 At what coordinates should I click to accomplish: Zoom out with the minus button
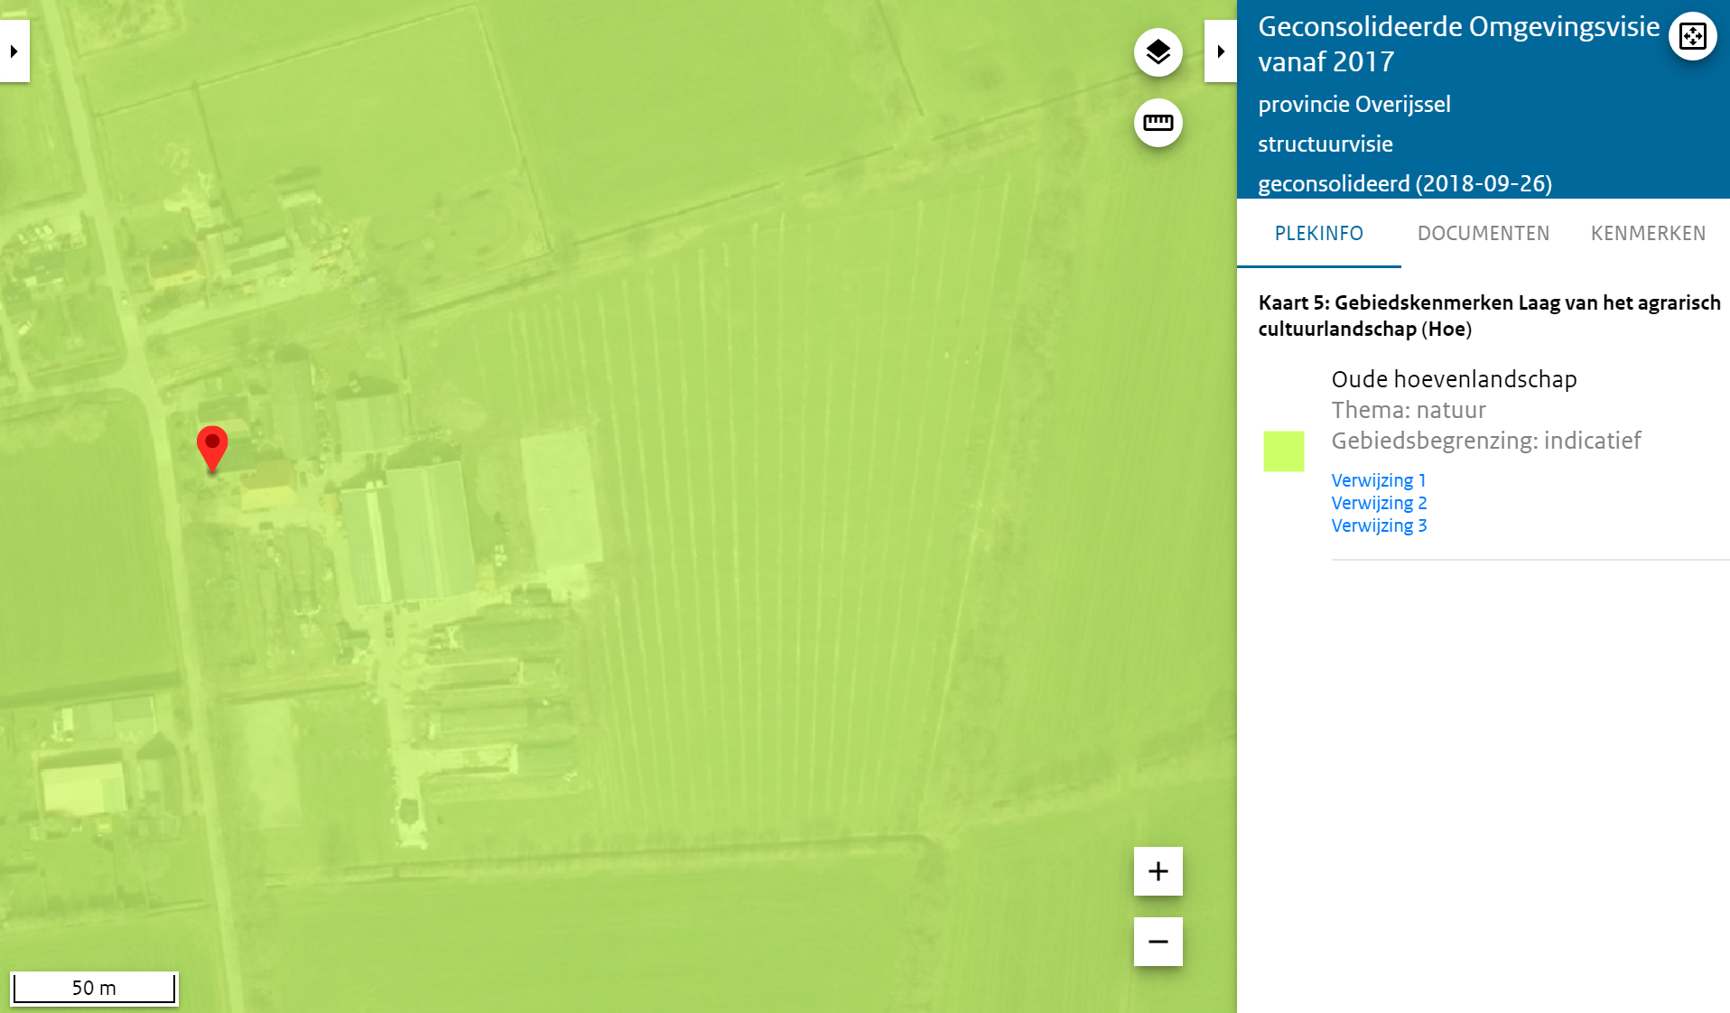click(1158, 942)
